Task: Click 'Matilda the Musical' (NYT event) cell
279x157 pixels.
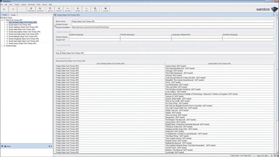Action: coord(219,143)
